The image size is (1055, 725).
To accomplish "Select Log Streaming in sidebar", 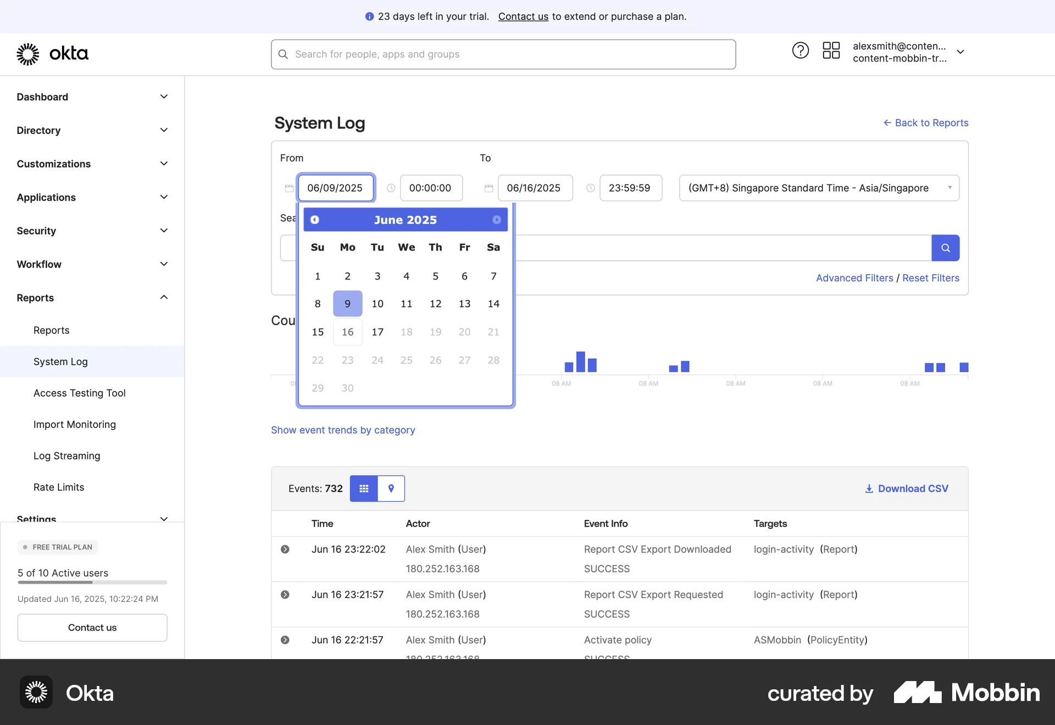I will [x=66, y=455].
